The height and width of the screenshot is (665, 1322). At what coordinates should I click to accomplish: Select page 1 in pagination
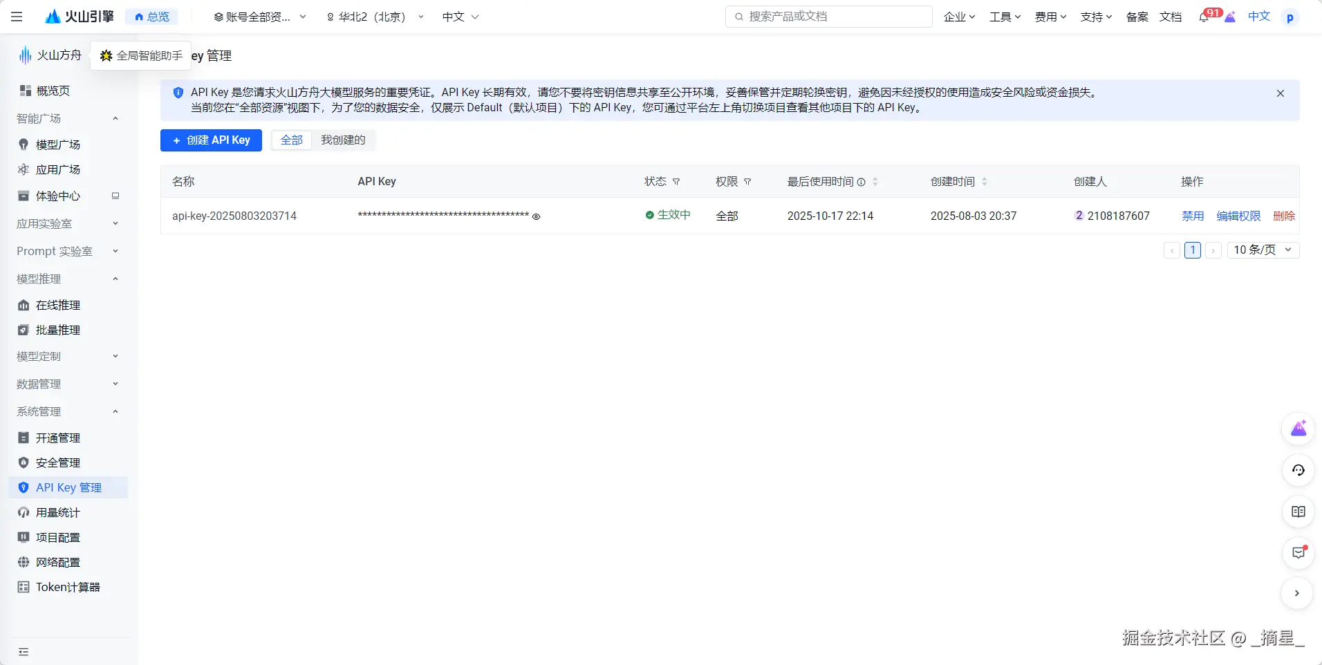1193,250
